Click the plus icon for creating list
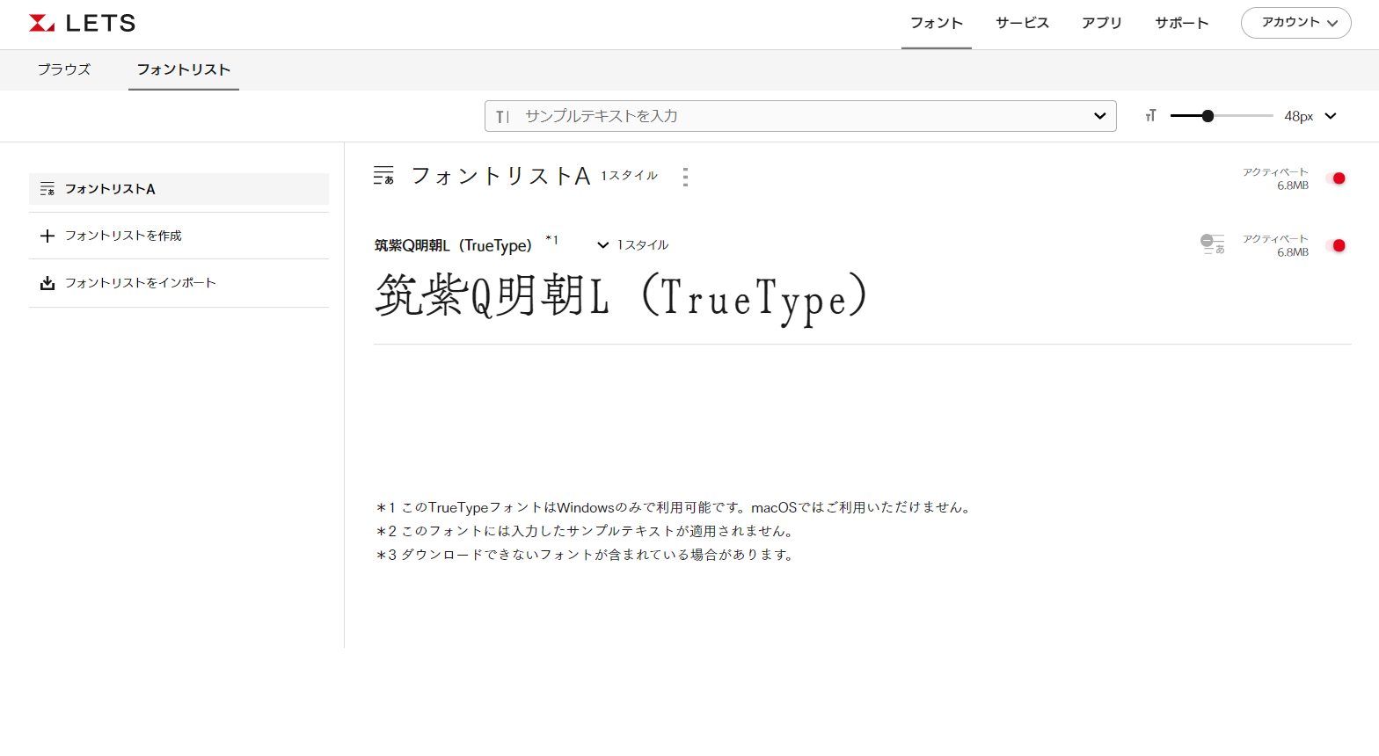Viewport: 1379px width, 756px height. pos(47,236)
